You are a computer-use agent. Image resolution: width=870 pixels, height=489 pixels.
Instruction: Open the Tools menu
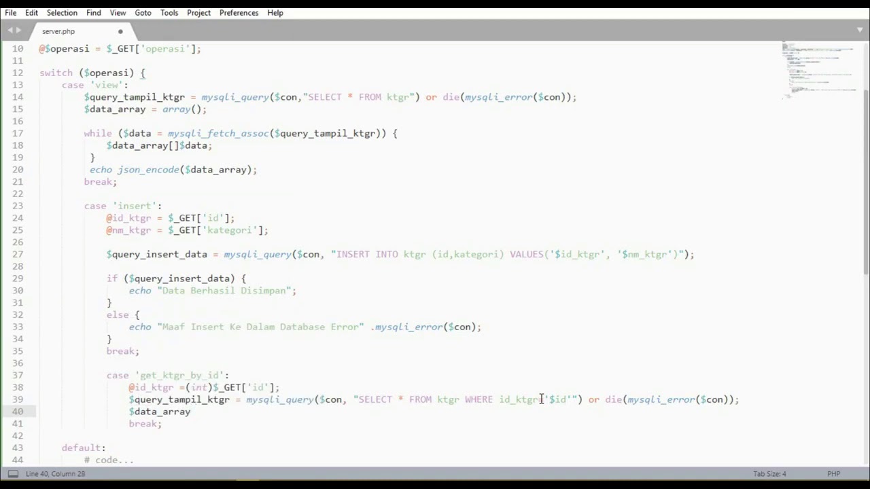(169, 12)
